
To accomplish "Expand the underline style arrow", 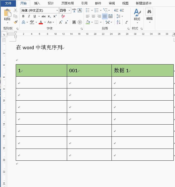I will (x=39, y=16).
